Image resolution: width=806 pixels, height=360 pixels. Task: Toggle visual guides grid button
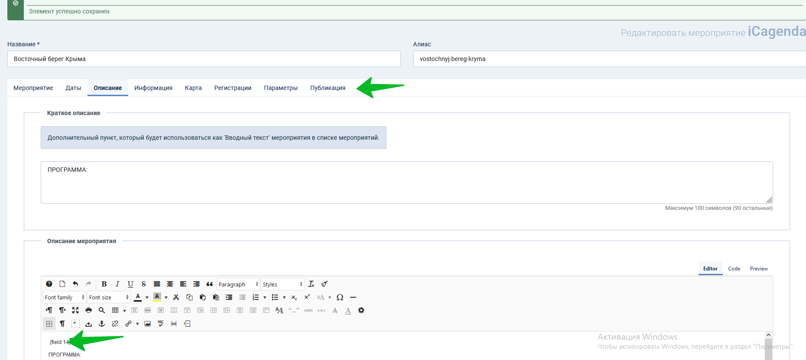49,324
